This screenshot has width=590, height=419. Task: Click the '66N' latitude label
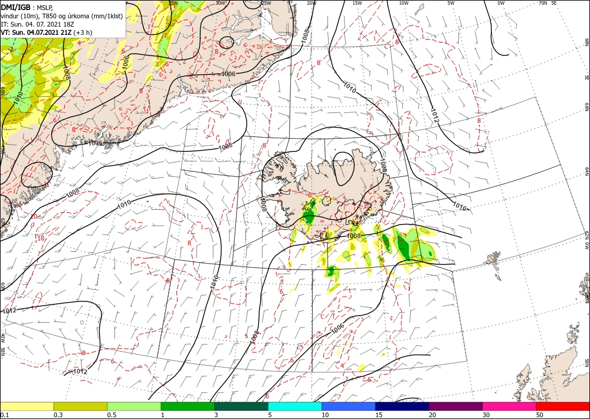coord(586,108)
